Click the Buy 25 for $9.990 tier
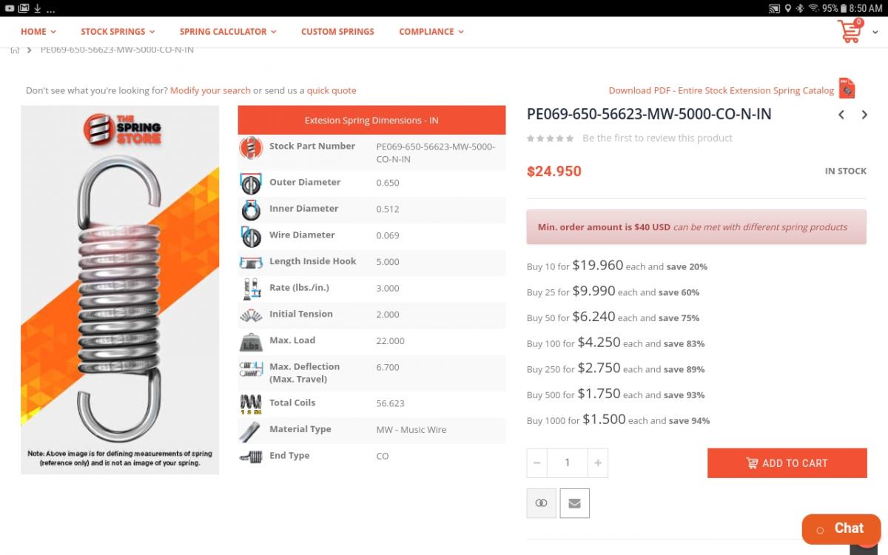Screen dimensions: 888x555 [613, 292]
